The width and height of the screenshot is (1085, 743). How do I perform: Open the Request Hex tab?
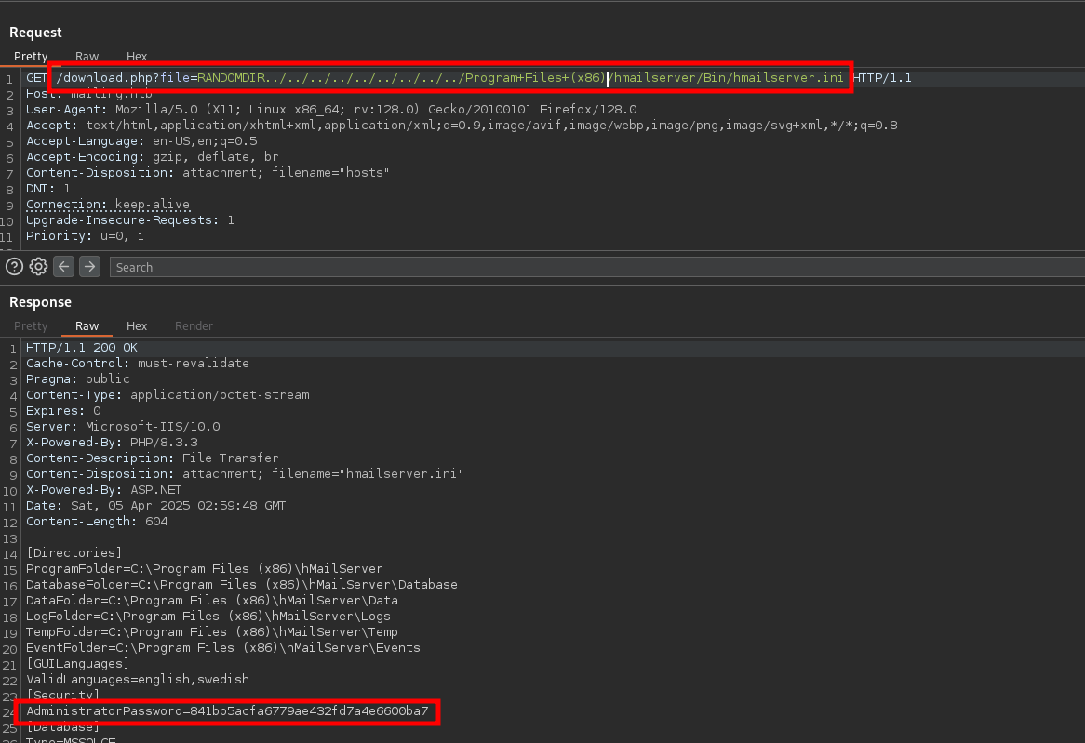137,57
